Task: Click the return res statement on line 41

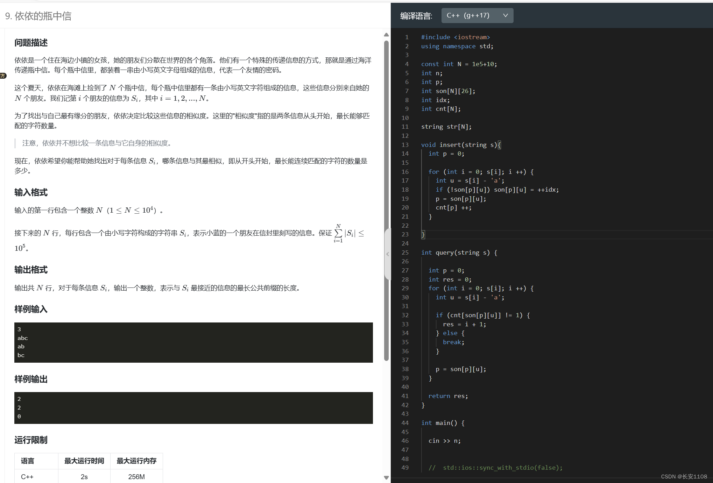Action: (x=448, y=396)
